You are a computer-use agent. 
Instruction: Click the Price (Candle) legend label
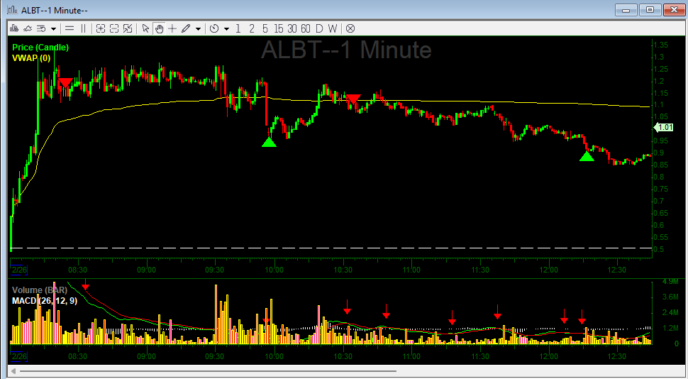click(40, 48)
